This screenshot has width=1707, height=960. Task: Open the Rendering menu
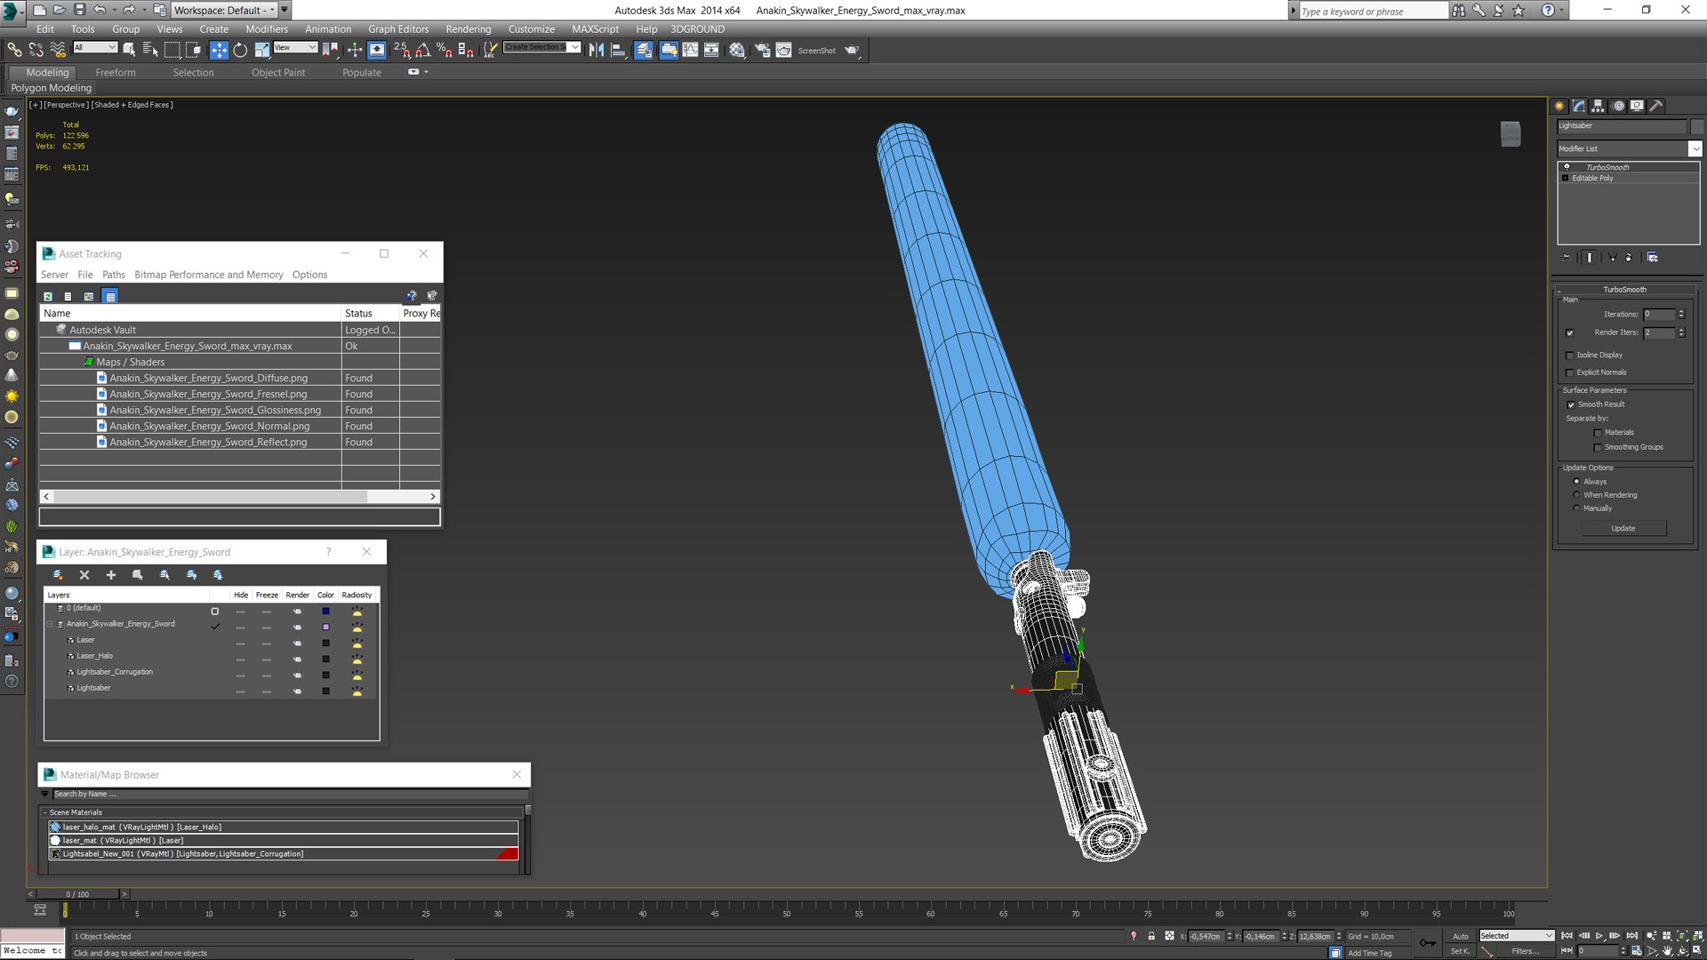[468, 29]
